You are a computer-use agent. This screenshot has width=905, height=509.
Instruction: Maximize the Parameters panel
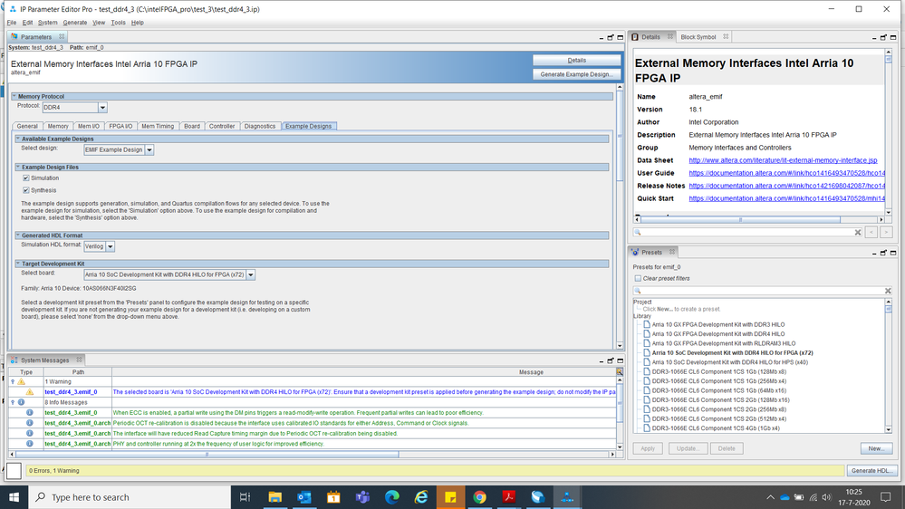pyautogui.click(x=620, y=37)
